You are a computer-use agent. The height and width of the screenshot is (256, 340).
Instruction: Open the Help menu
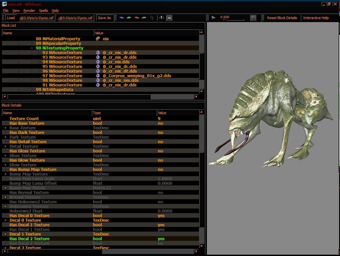pyautogui.click(x=55, y=11)
